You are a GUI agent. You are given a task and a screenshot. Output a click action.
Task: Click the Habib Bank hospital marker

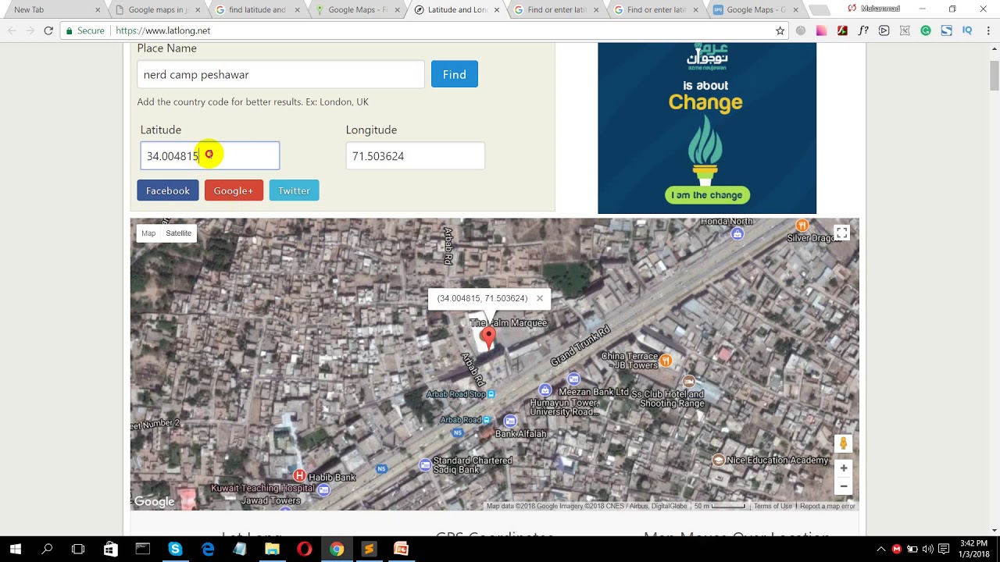click(x=299, y=475)
